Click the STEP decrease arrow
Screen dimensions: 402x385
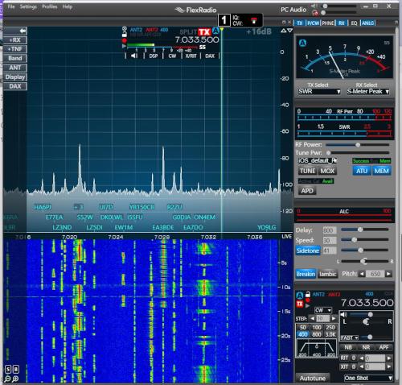click(312, 319)
